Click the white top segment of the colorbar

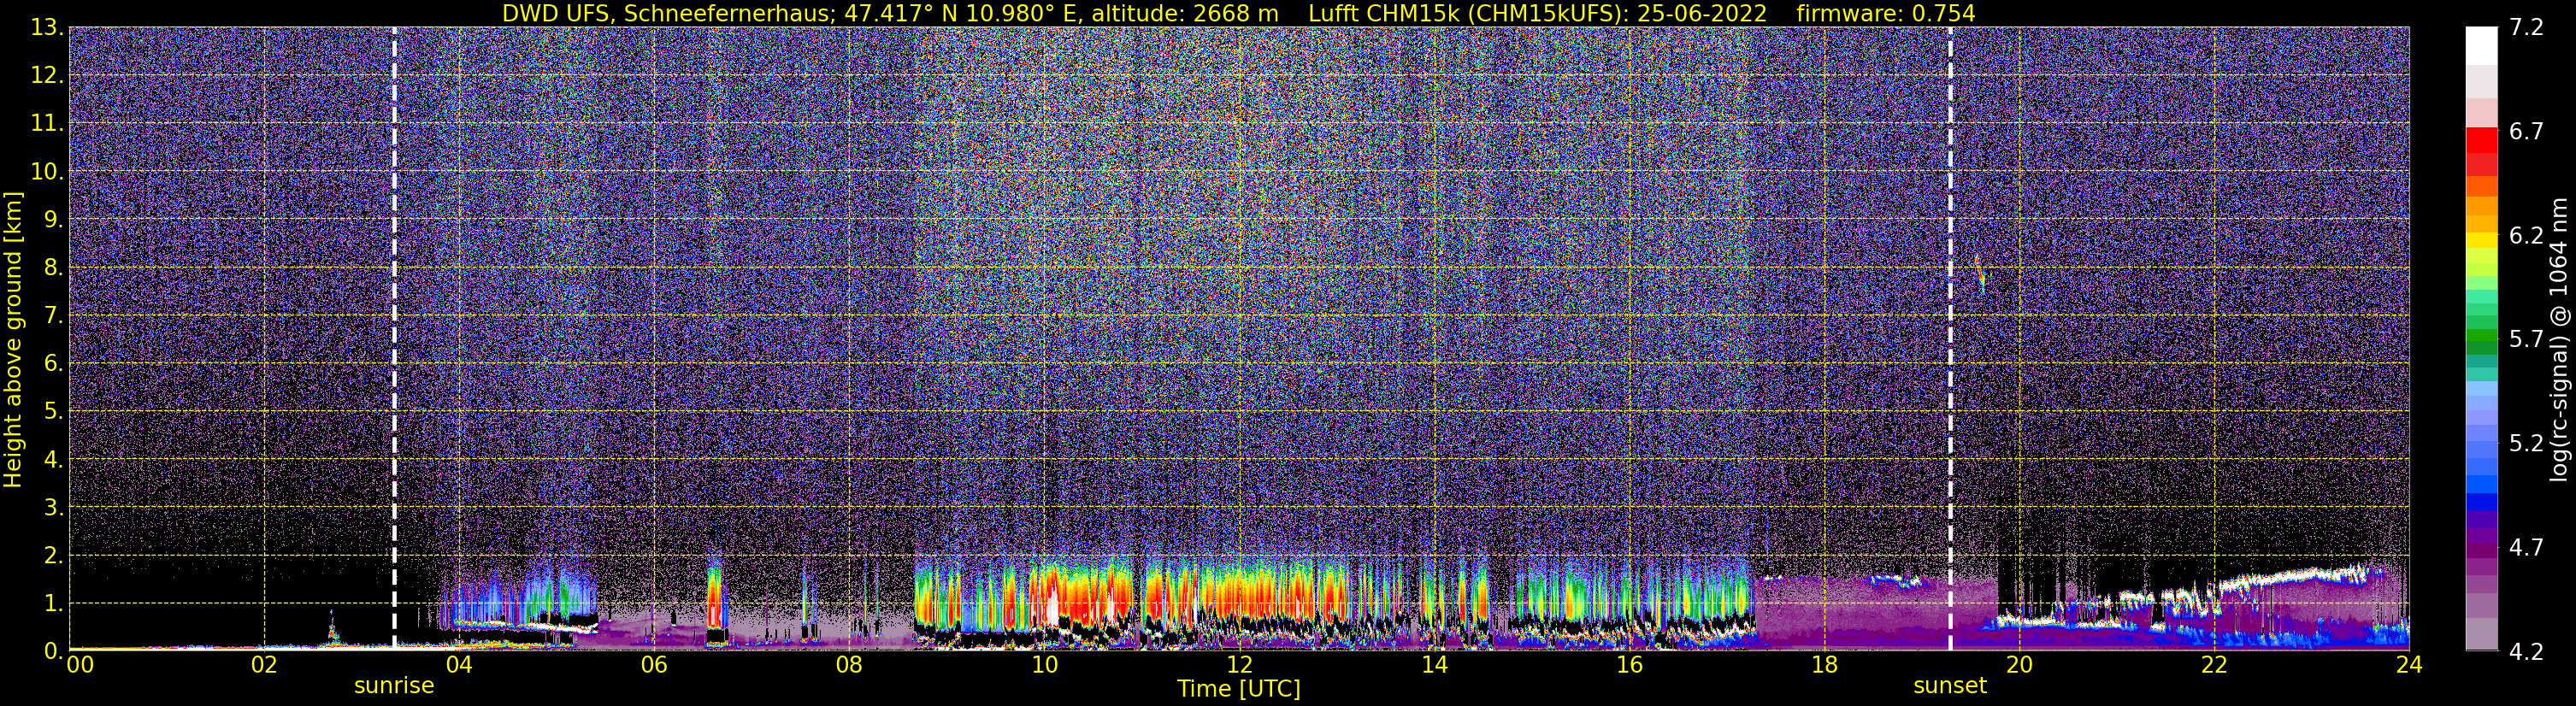click(2481, 46)
